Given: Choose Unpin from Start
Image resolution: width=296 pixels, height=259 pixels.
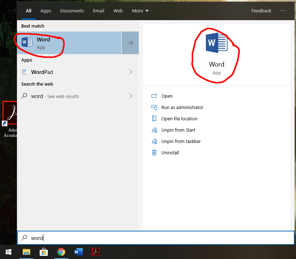Looking at the screenshot, I should click(x=178, y=130).
